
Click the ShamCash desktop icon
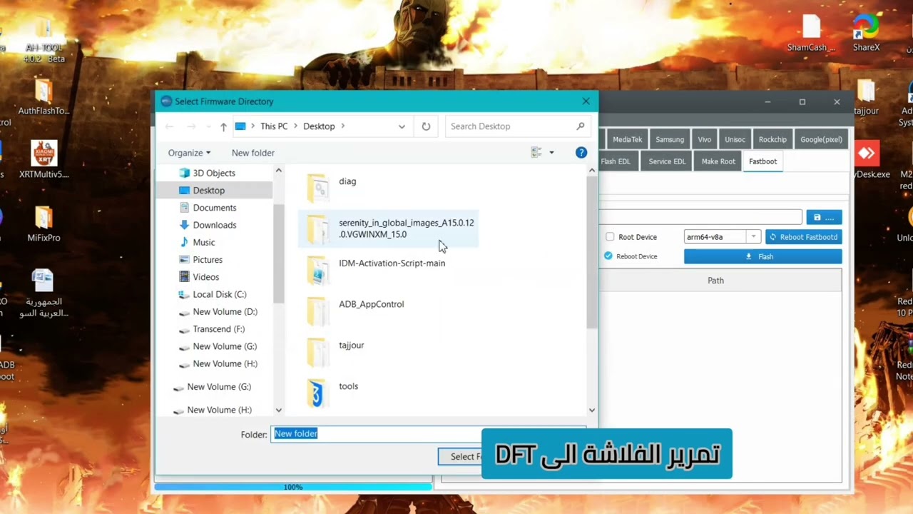[x=812, y=34]
